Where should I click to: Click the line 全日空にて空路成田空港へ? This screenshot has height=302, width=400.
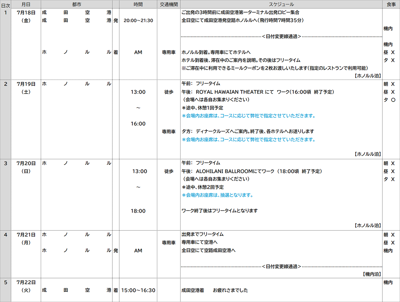pyautogui.click(x=209, y=250)
